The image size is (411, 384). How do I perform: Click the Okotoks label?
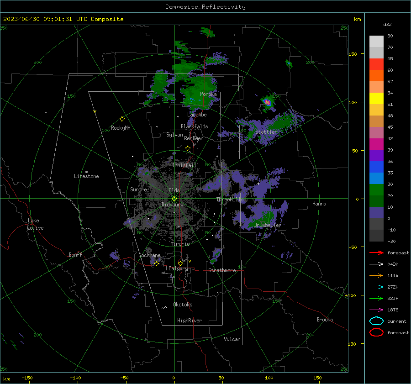coord(183,305)
